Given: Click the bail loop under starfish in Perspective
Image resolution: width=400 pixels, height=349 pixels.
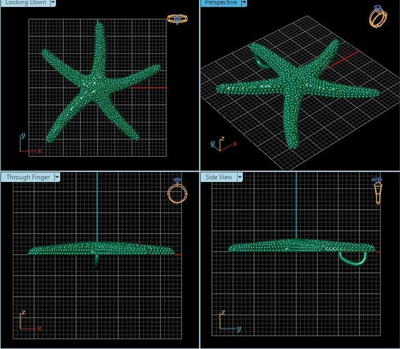Looking at the screenshot, I should click(x=260, y=62).
